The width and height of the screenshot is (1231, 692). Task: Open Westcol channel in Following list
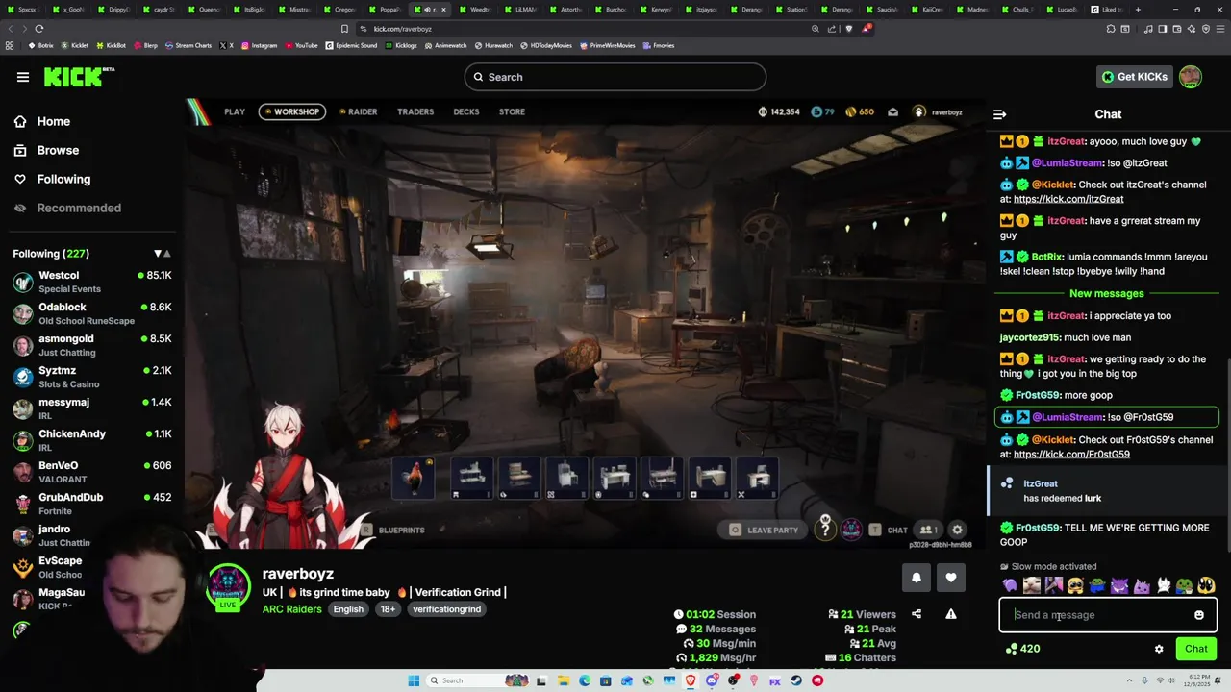pos(92,282)
